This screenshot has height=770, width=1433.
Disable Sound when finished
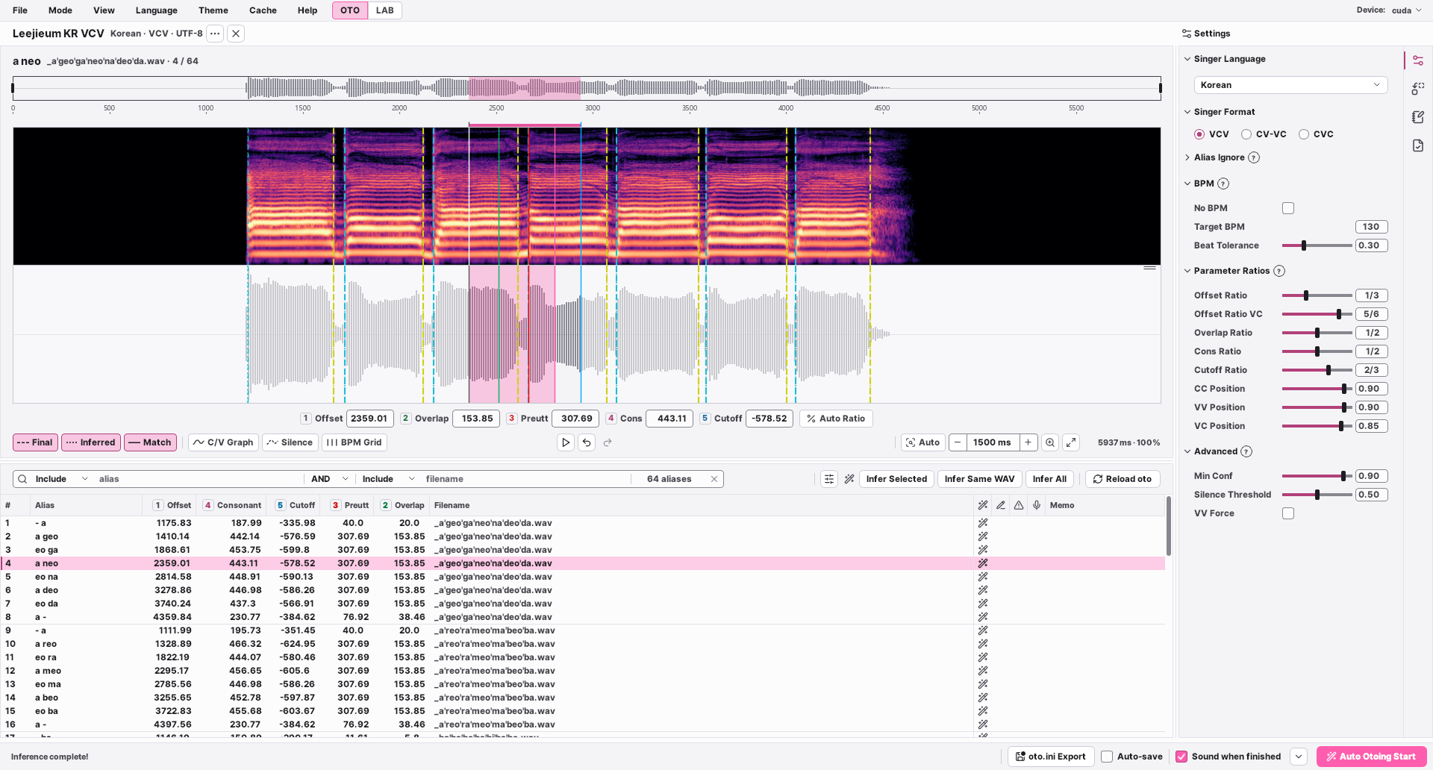pos(1181,757)
